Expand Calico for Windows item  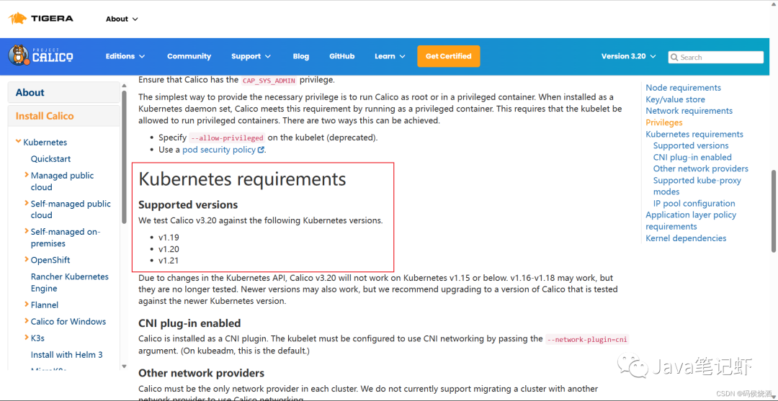pyautogui.click(x=27, y=321)
